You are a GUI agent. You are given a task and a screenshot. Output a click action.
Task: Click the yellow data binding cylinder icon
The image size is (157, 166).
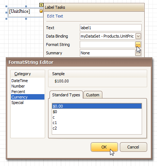41,11
